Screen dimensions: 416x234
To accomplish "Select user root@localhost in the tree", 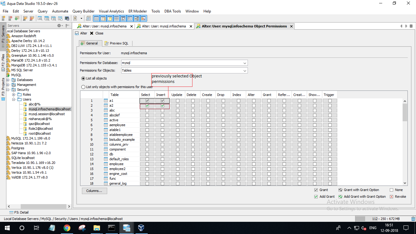I will (x=40, y=133).
